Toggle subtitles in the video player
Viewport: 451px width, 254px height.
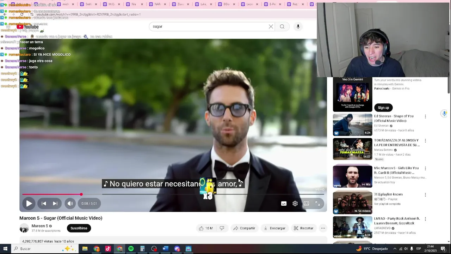point(284,204)
